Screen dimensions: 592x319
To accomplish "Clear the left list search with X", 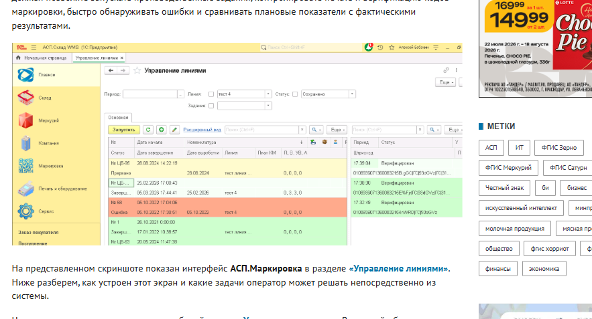I will [302, 130].
